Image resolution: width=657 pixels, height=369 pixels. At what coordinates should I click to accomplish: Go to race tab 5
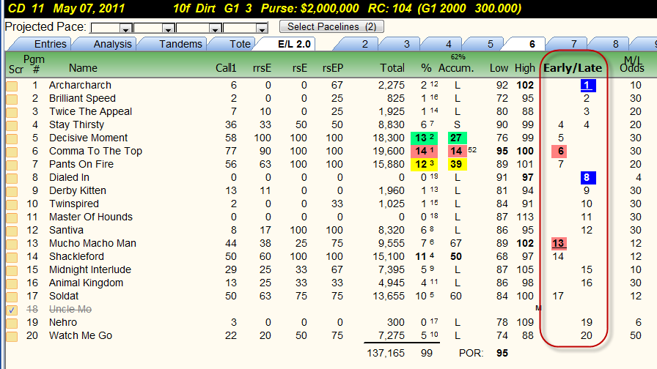tap(491, 44)
